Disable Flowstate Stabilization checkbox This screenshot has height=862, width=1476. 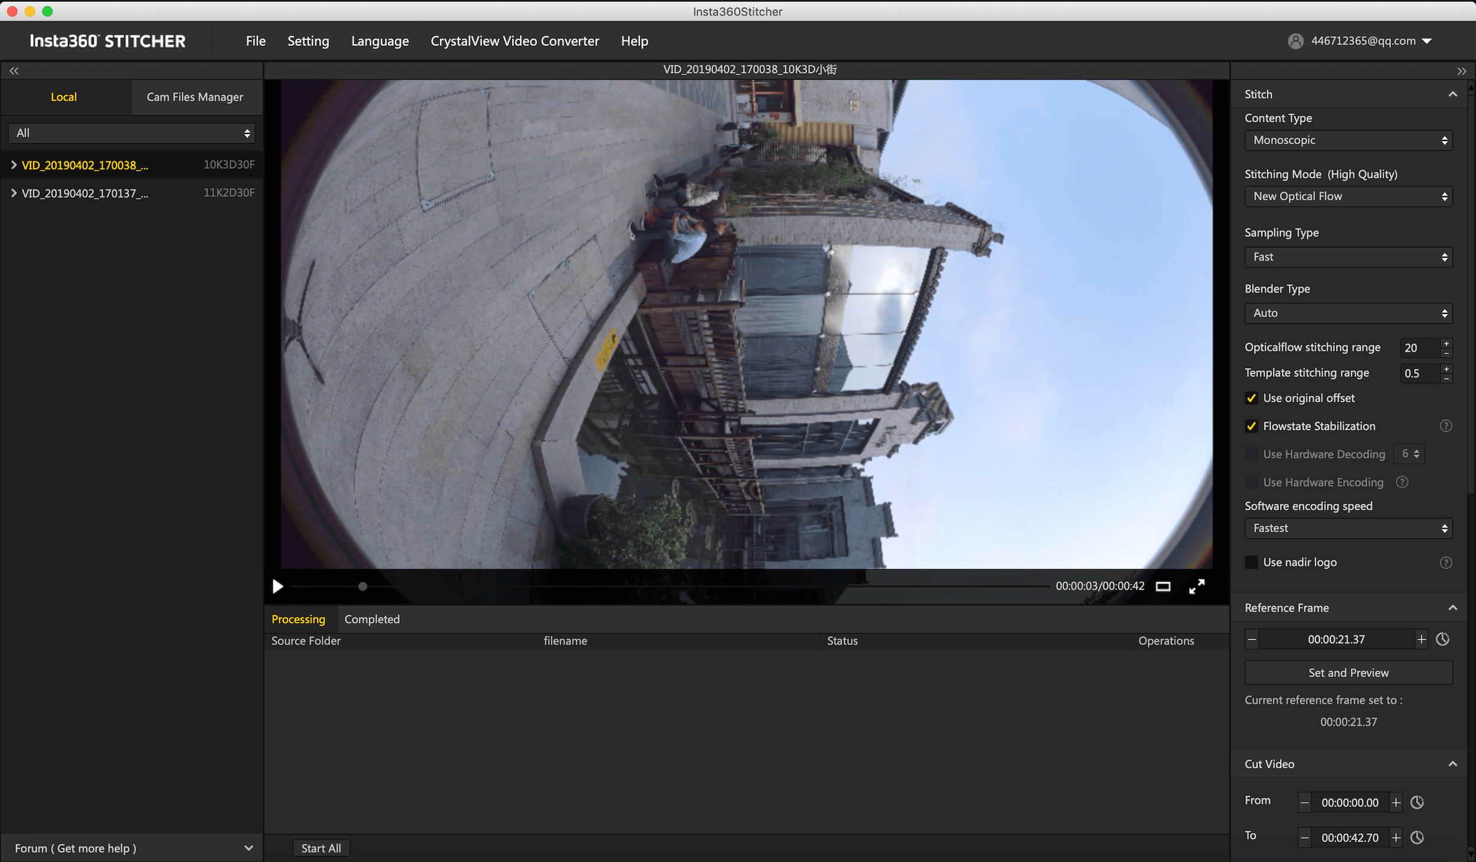tap(1251, 426)
